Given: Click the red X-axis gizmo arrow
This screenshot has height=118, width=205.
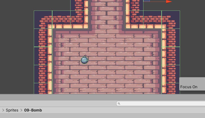Looking at the screenshot, I should click(x=169, y=2).
